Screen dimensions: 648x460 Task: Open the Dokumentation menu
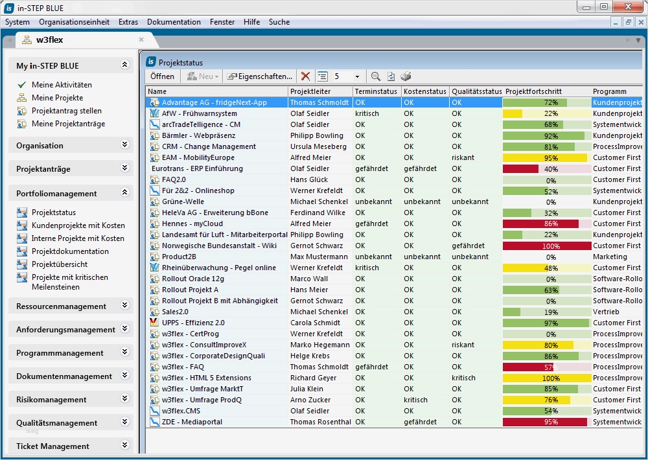[174, 22]
